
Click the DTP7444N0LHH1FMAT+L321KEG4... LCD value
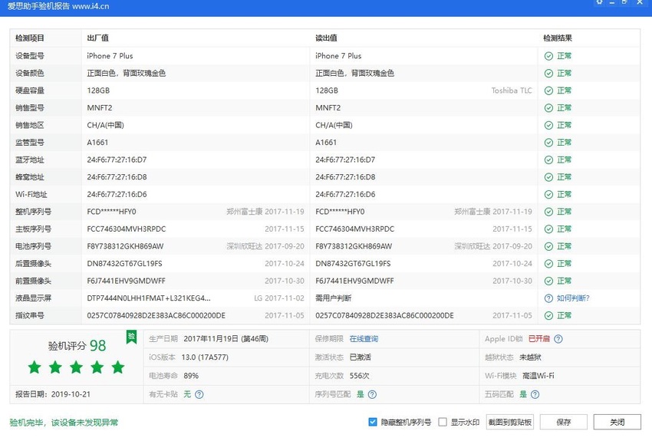[x=149, y=298]
